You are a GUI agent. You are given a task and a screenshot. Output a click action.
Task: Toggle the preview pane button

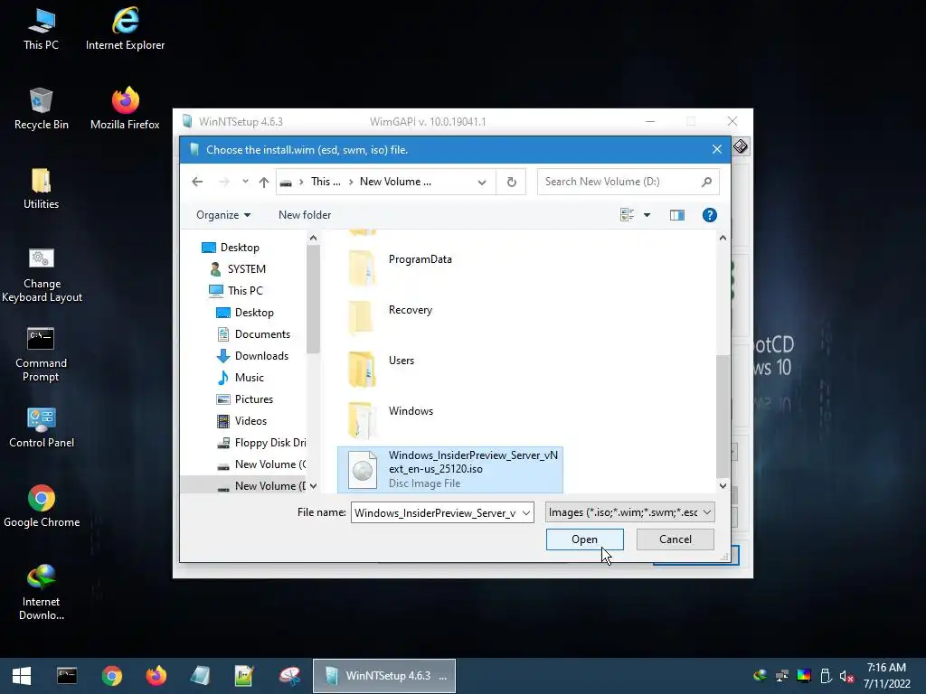click(x=676, y=215)
